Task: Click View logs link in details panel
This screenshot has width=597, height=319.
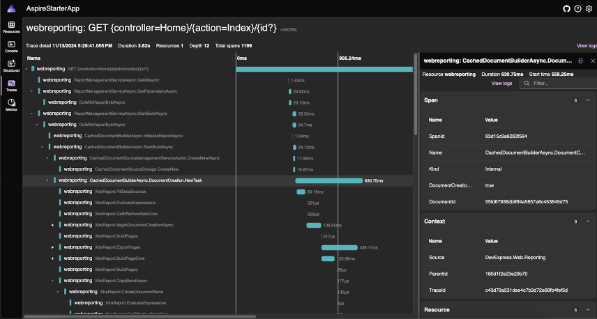Action: tap(501, 83)
